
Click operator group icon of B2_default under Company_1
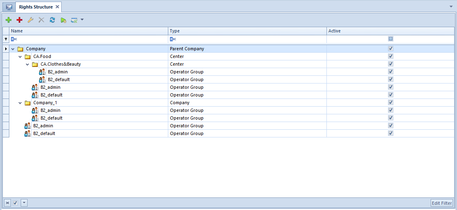pos(35,118)
